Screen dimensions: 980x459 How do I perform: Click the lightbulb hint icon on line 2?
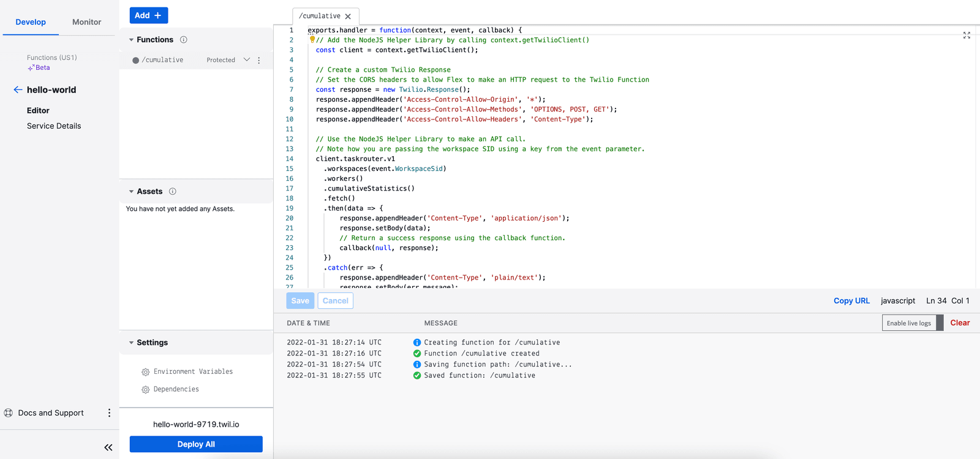tap(312, 40)
